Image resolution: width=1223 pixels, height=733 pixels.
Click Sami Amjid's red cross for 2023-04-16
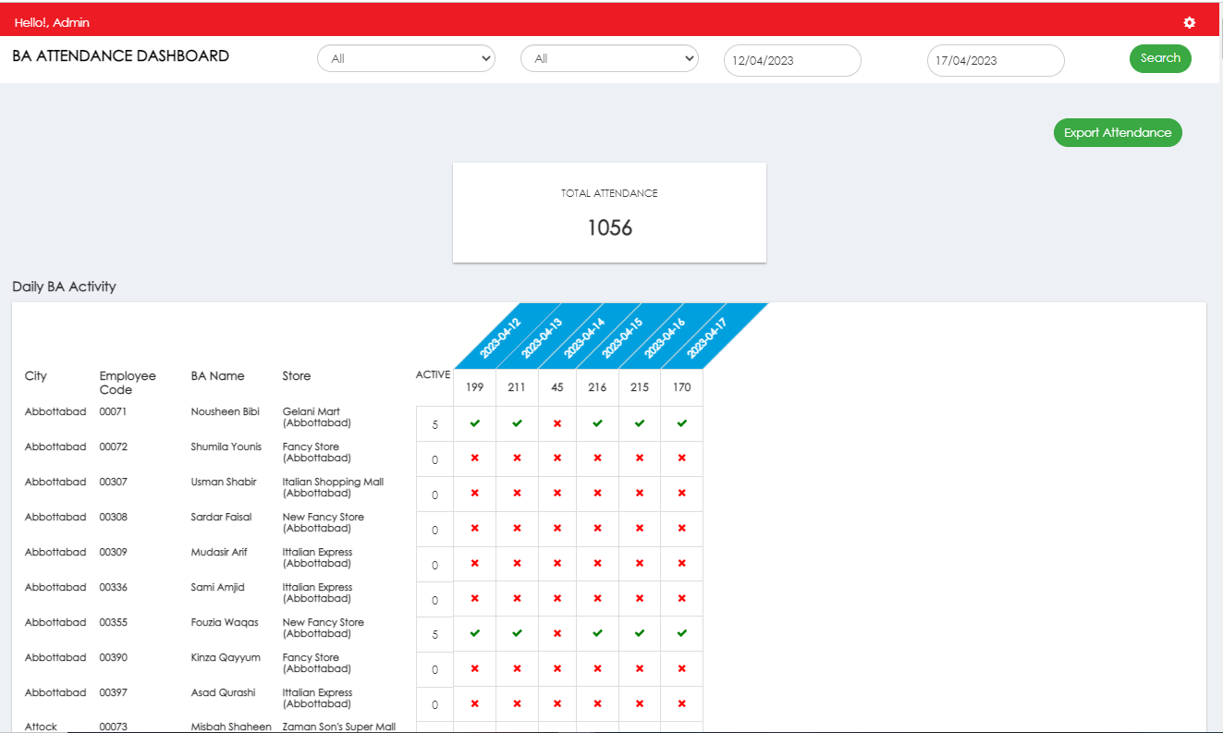pos(640,599)
